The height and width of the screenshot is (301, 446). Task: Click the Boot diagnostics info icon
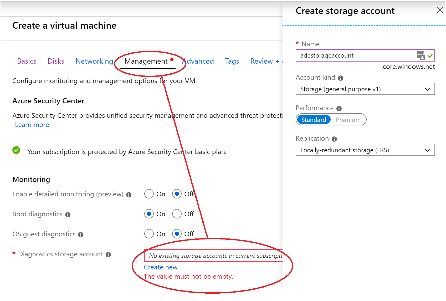(x=68, y=215)
